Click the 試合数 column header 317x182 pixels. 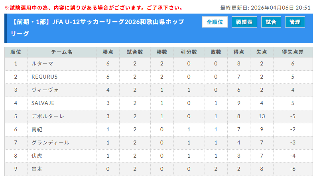pyautogui.click(x=135, y=52)
